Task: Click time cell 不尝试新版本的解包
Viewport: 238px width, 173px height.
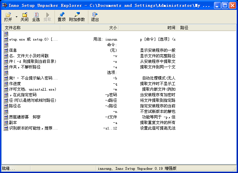Action: point(158,112)
